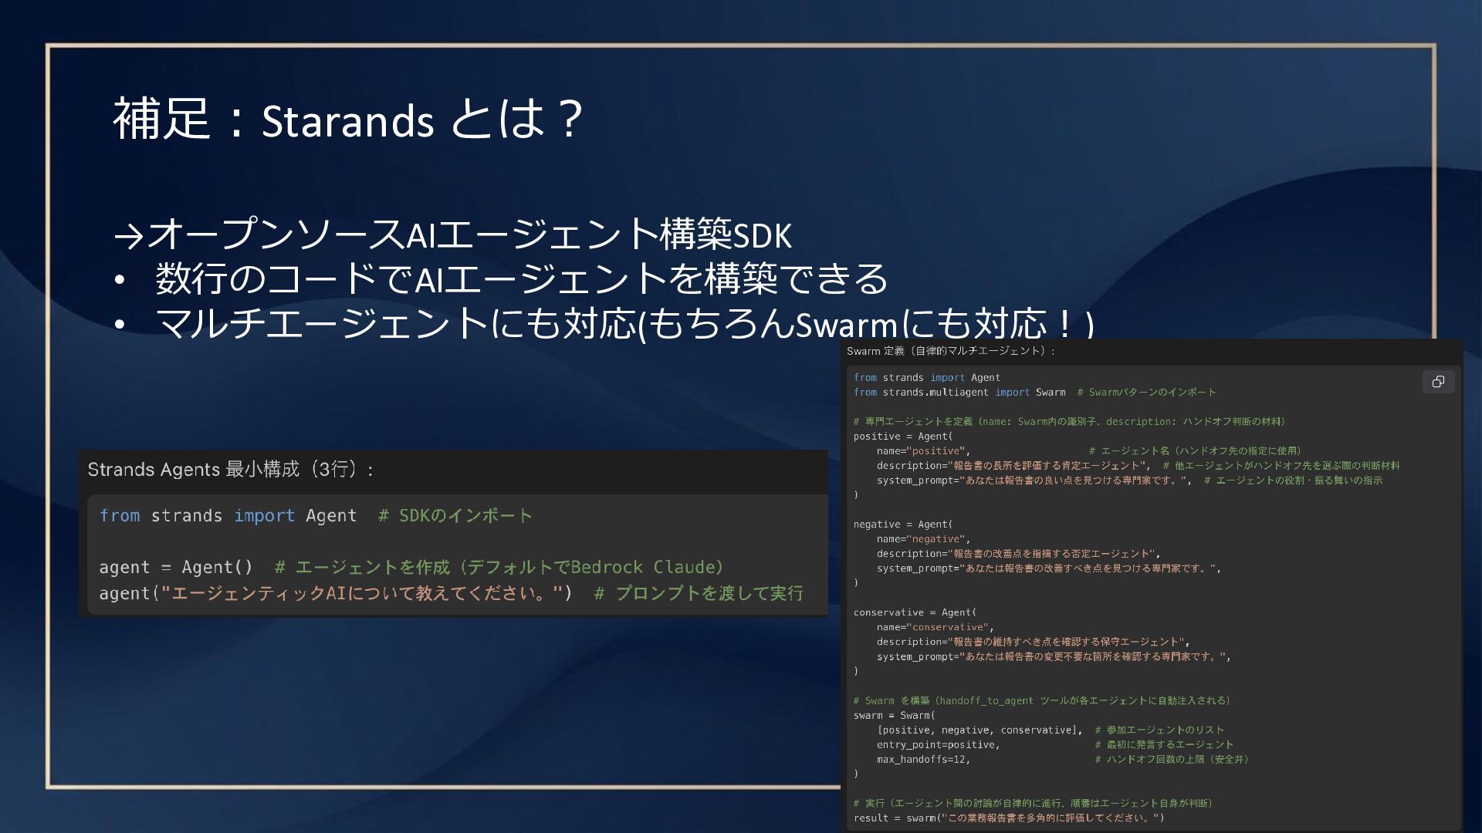This screenshot has height=833, width=1482.
Task: Click 'Swarm 定義（自律的マルチエージェント）' caption
Action: pos(950,351)
